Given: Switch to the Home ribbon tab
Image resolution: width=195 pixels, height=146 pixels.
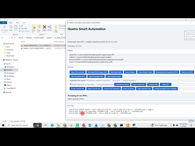Looking at the screenshot, I should (11, 23).
